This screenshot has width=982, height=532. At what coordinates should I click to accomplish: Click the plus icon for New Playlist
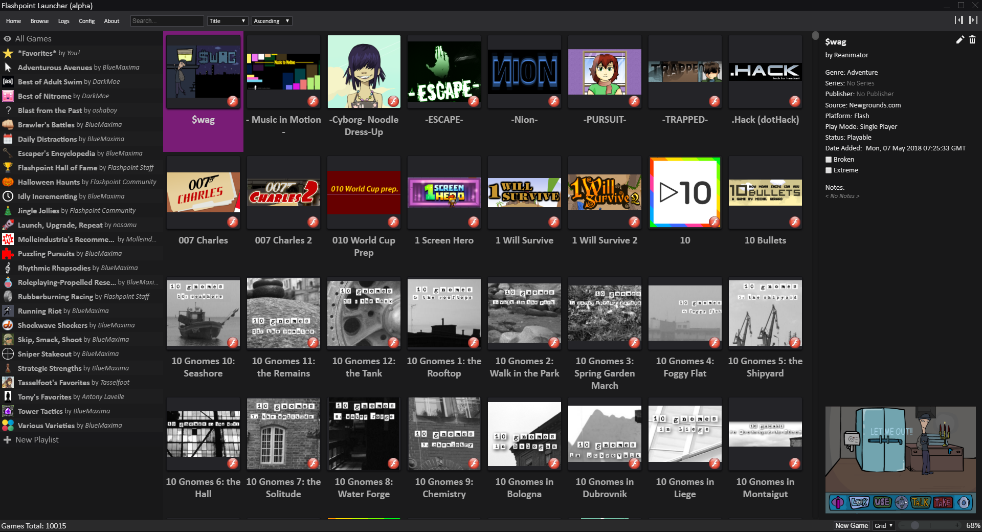pyautogui.click(x=7, y=440)
